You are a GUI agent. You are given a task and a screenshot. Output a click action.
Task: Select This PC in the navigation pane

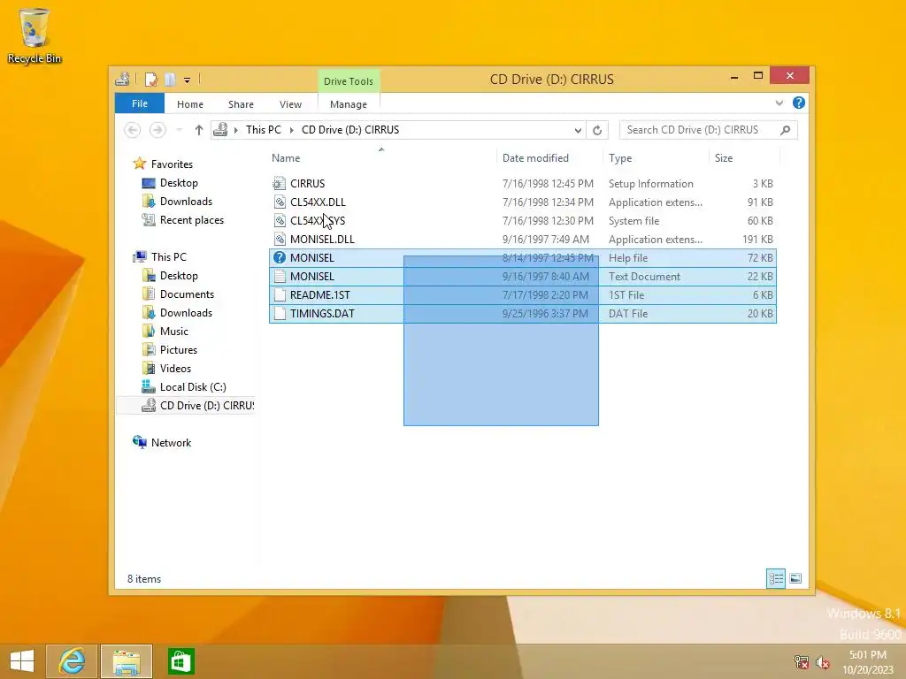tap(169, 257)
